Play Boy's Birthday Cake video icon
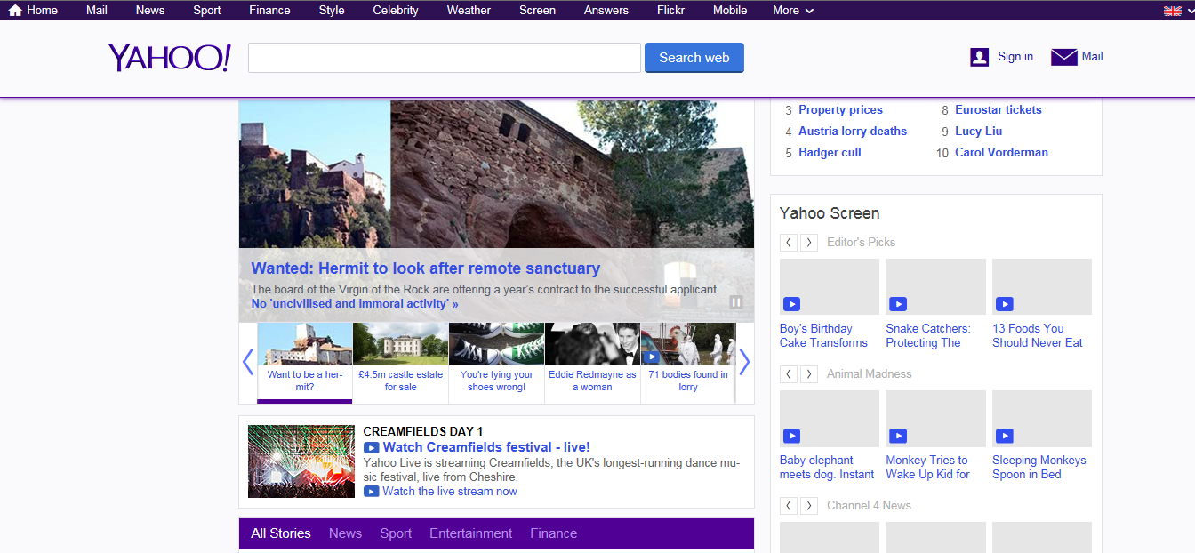Screen dimensions: 1195x553 [x=791, y=304]
